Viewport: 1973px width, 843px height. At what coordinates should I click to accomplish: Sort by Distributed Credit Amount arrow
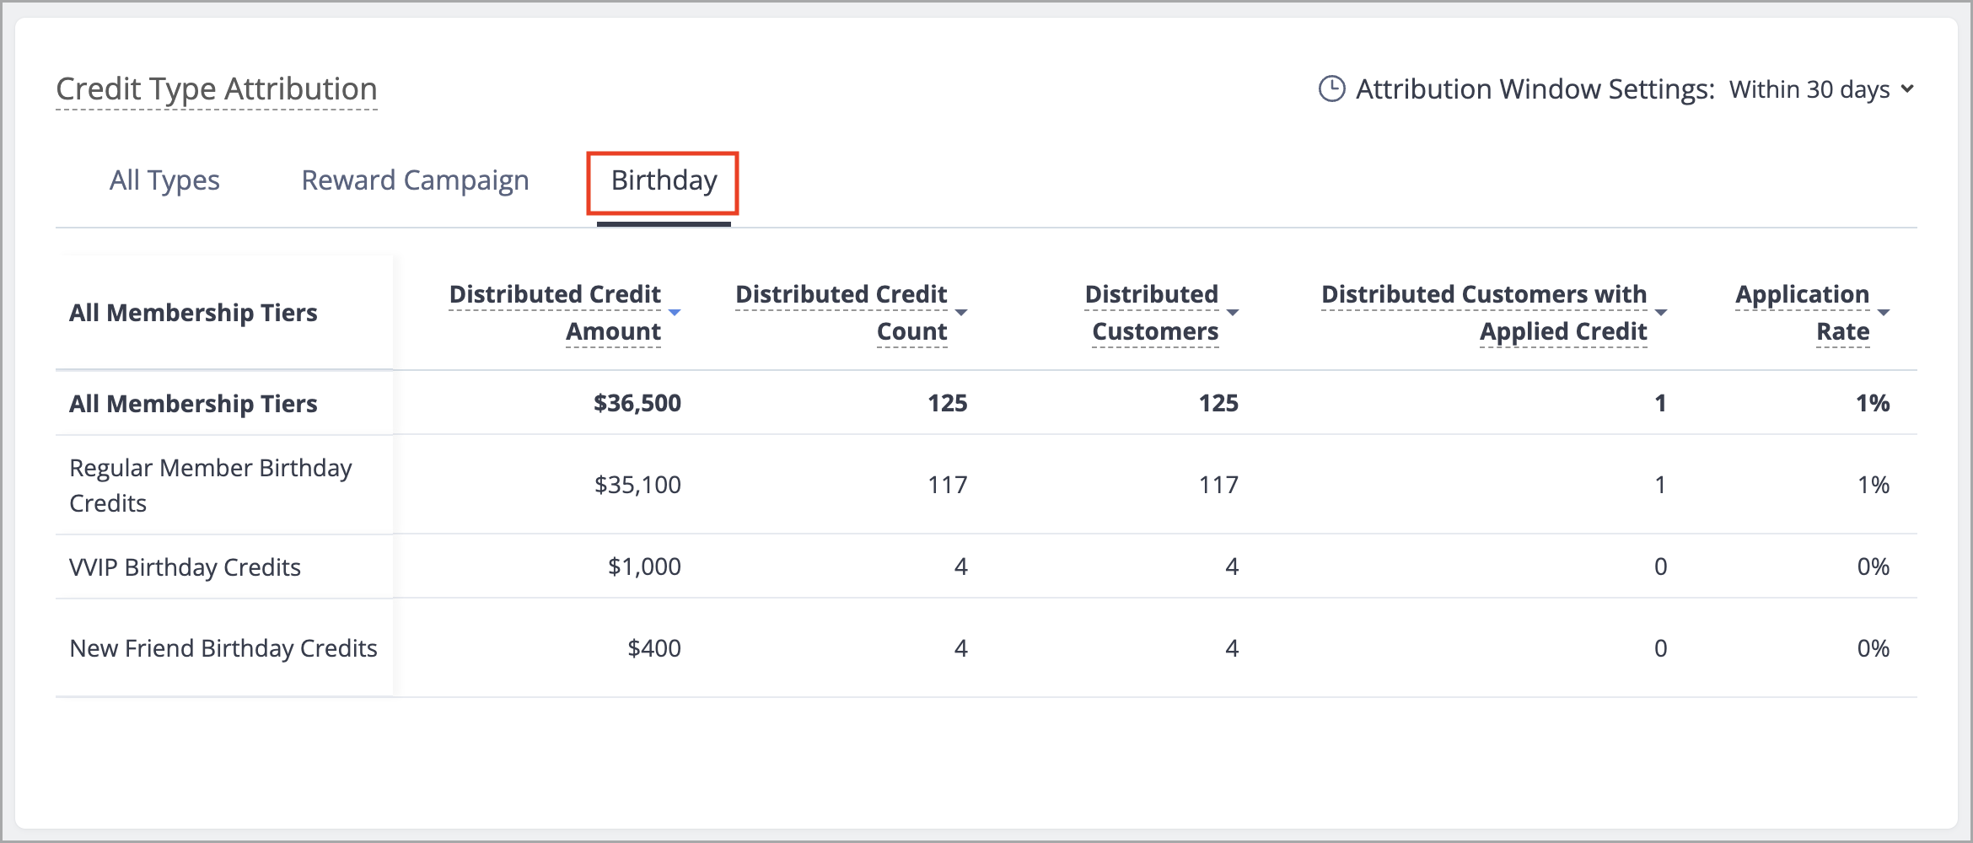pyautogui.click(x=675, y=313)
